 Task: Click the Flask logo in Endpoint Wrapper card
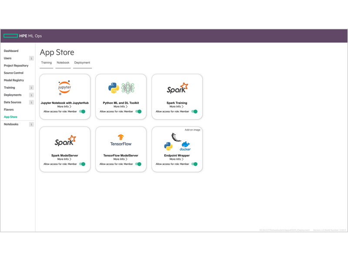[176, 137]
